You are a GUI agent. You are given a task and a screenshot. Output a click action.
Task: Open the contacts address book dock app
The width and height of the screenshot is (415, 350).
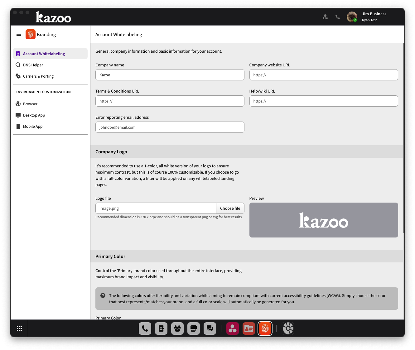[161, 328]
